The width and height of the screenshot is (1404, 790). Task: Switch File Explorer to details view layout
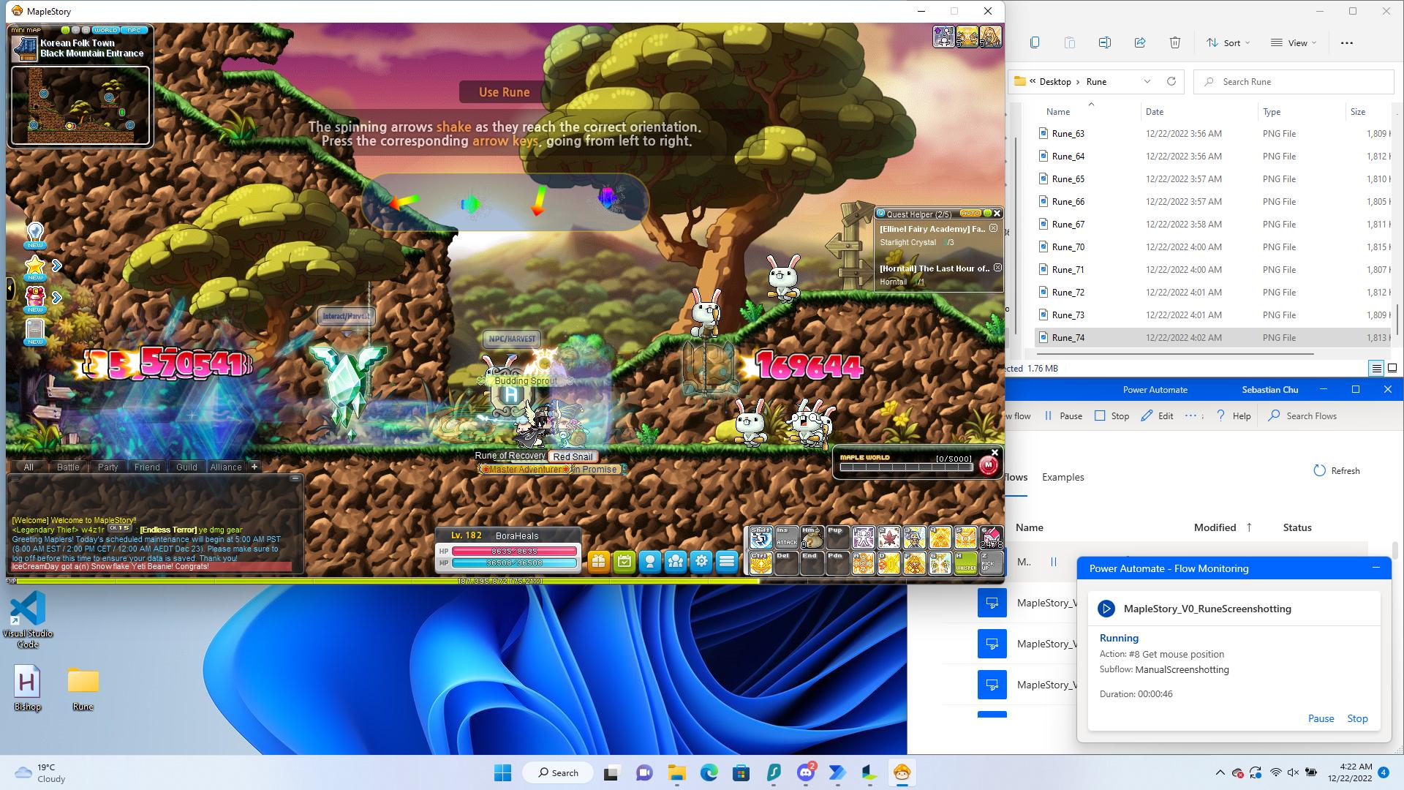click(x=1376, y=369)
